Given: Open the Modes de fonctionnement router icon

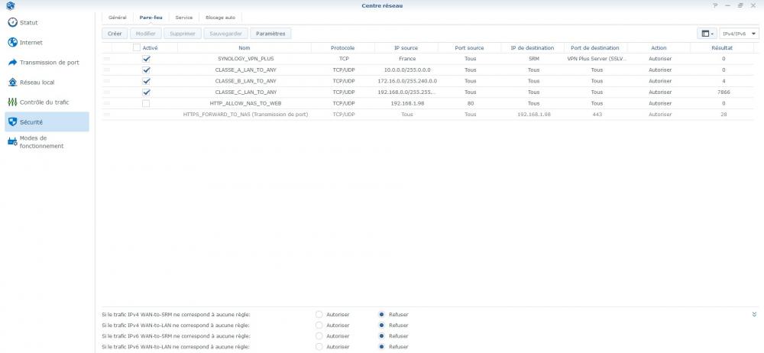Looking at the screenshot, I should pos(13,141).
